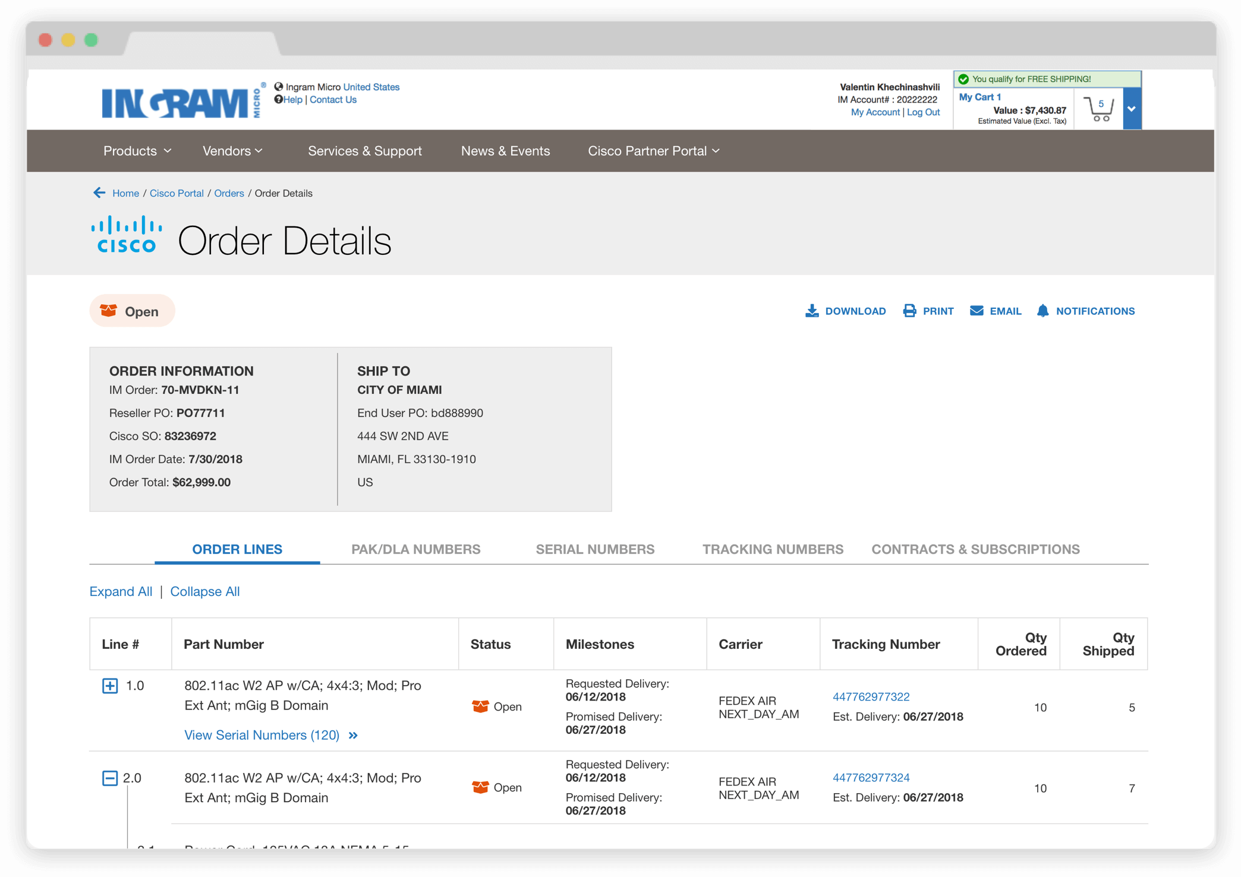The image size is (1241, 877).
Task: Click the back arrow in breadcrumb
Action: [x=99, y=193]
